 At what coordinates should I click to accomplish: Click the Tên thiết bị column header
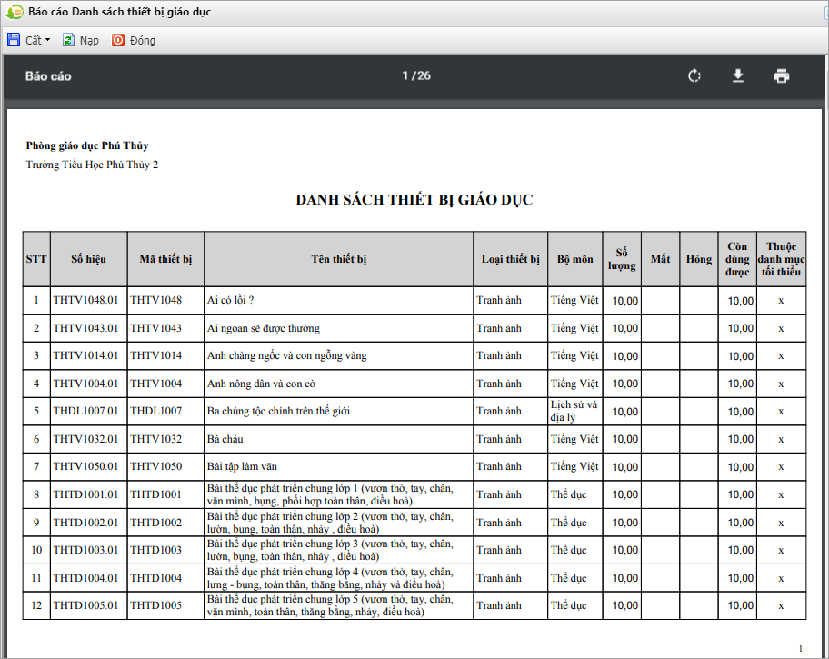(339, 259)
